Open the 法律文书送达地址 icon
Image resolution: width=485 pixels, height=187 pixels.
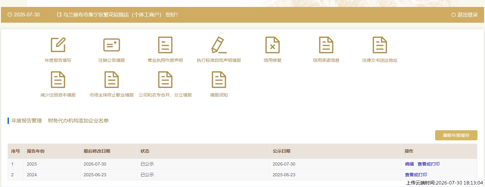380,45
